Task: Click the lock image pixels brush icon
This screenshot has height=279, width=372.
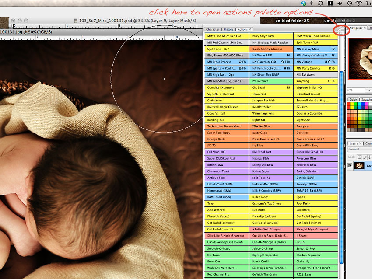Action: click(x=365, y=157)
